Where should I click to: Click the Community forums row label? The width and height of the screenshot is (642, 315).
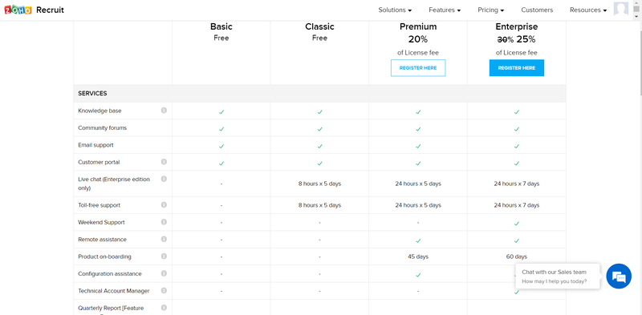click(103, 127)
